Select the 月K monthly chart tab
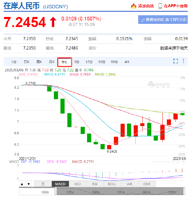The width and height of the screenshot is (190, 197). [x=51, y=62]
